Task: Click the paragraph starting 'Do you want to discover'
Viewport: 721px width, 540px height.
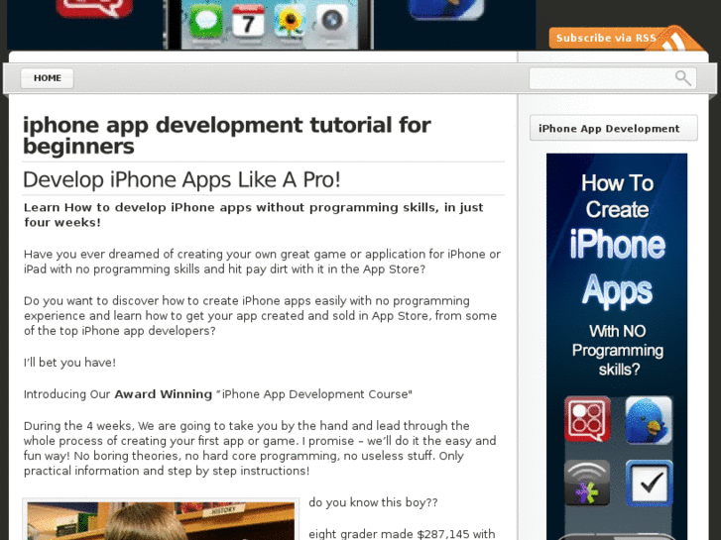Action: click(260, 316)
